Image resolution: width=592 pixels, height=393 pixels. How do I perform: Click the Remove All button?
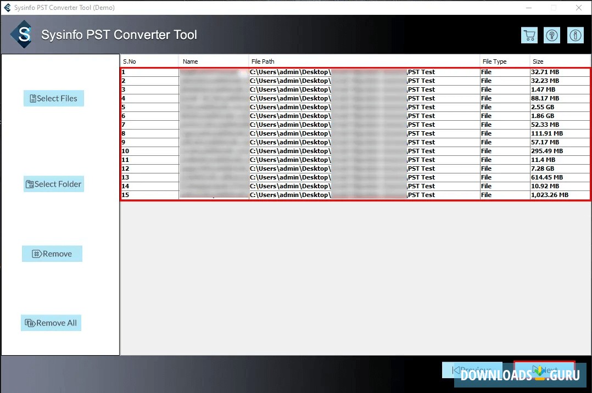51,323
